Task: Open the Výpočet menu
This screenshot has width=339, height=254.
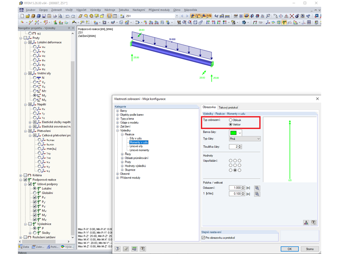Action: click(81, 10)
